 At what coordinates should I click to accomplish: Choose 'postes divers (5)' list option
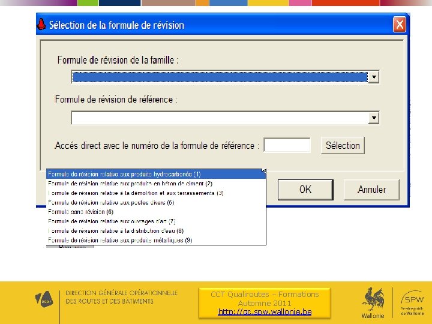(x=156, y=203)
